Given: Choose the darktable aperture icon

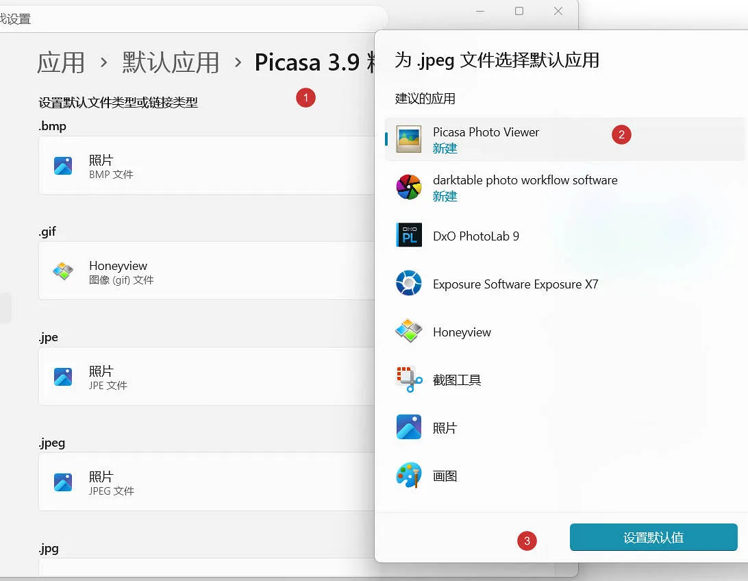Looking at the screenshot, I should (x=409, y=187).
